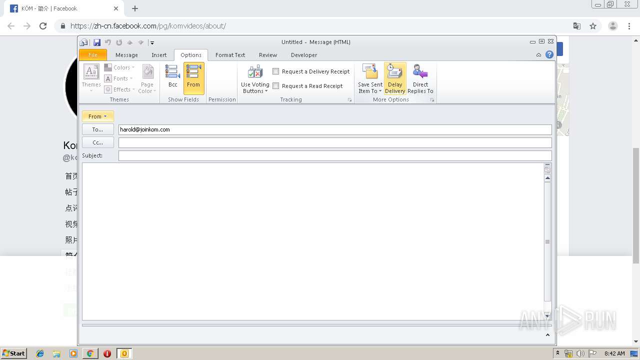Bookmark this page with star icon
Image resolution: width=640 pixels, height=360 pixels.
[x=593, y=26]
